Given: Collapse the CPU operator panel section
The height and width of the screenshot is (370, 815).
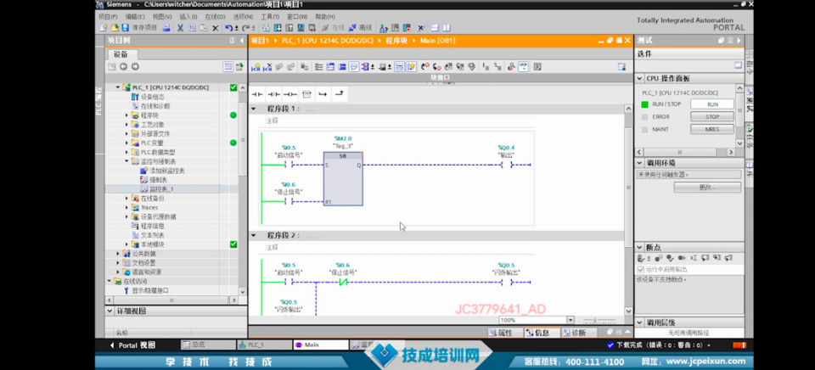Looking at the screenshot, I should (x=640, y=78).
